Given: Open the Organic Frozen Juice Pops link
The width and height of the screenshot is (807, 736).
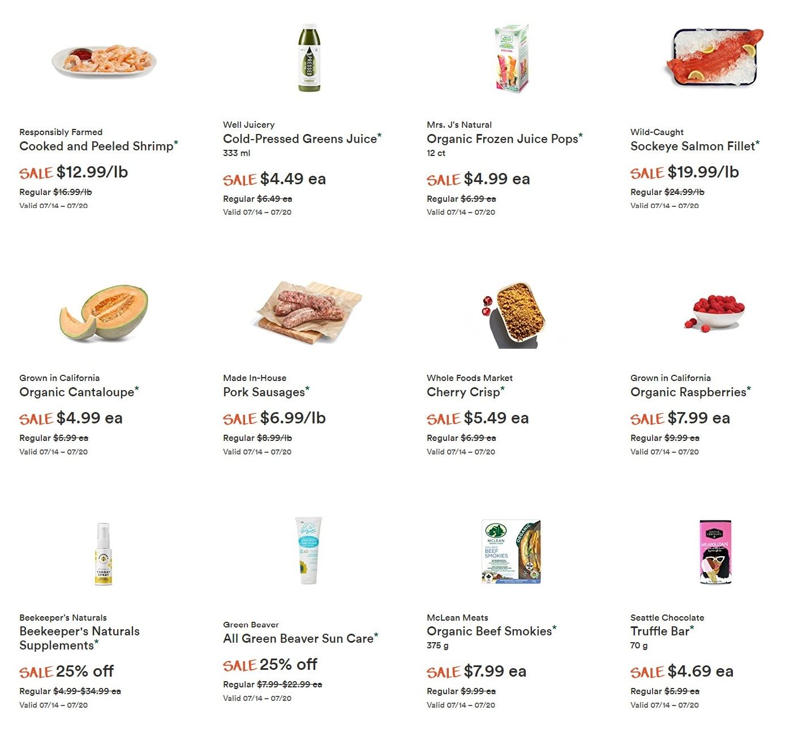Looking at the screenshot, I should (x=503, y=139).
